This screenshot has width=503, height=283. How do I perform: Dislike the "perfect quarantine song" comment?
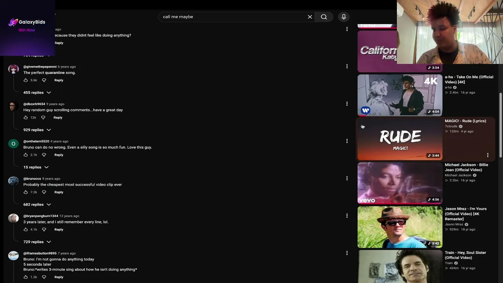[x=44, y=80]
